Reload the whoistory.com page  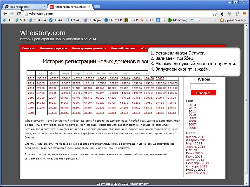click(19, 14)
